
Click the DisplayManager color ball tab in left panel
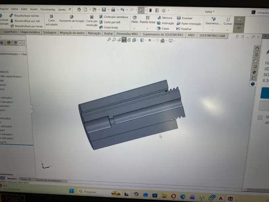tap(9, 43)
